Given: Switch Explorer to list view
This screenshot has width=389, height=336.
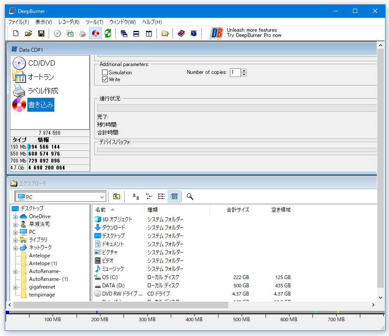Looking at the screenshot, I should click(162, 196).
